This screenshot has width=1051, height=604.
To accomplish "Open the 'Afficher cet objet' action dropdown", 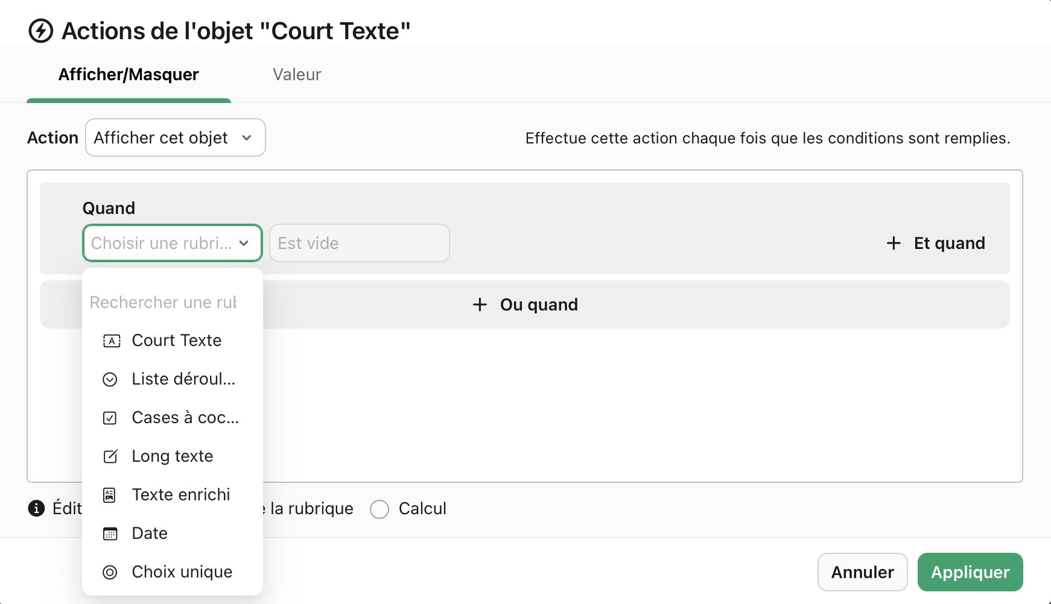I will (x=175, y=137).
